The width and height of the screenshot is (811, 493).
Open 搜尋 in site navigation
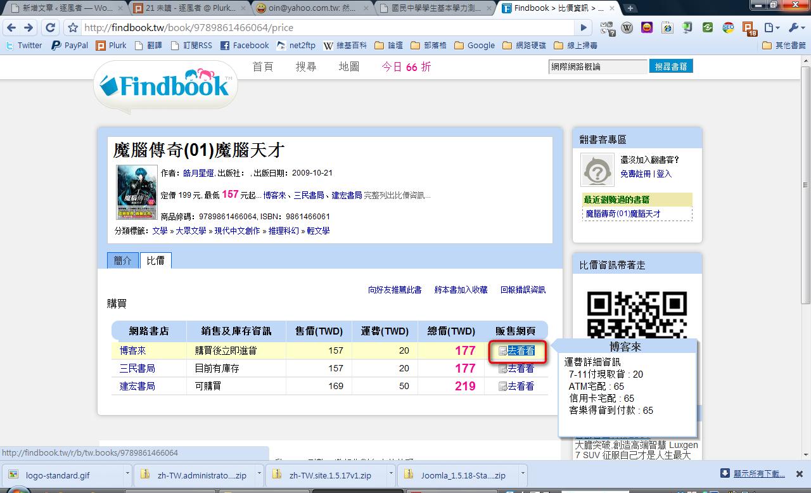pos(306,67)
